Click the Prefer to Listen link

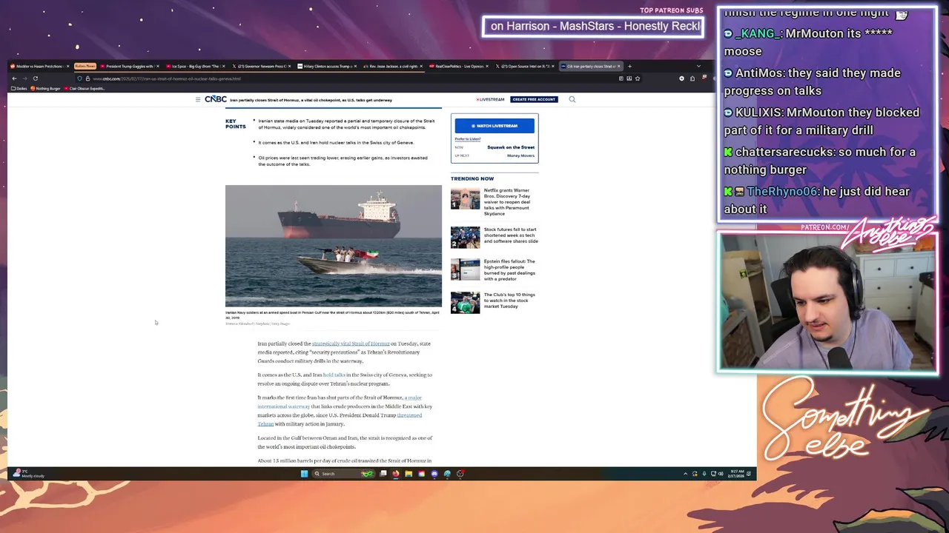click(468, 139)
